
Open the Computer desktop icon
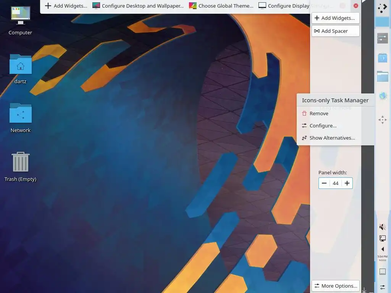[21, 21]
